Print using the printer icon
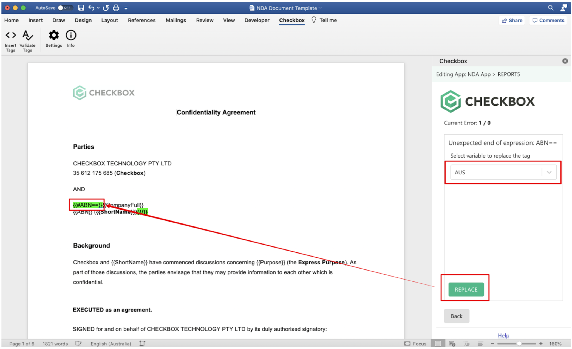Viewport: 572px width, 349px height. 116,8
